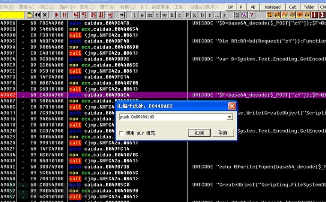Launch Notepad from toolbar button

point(273,7)
